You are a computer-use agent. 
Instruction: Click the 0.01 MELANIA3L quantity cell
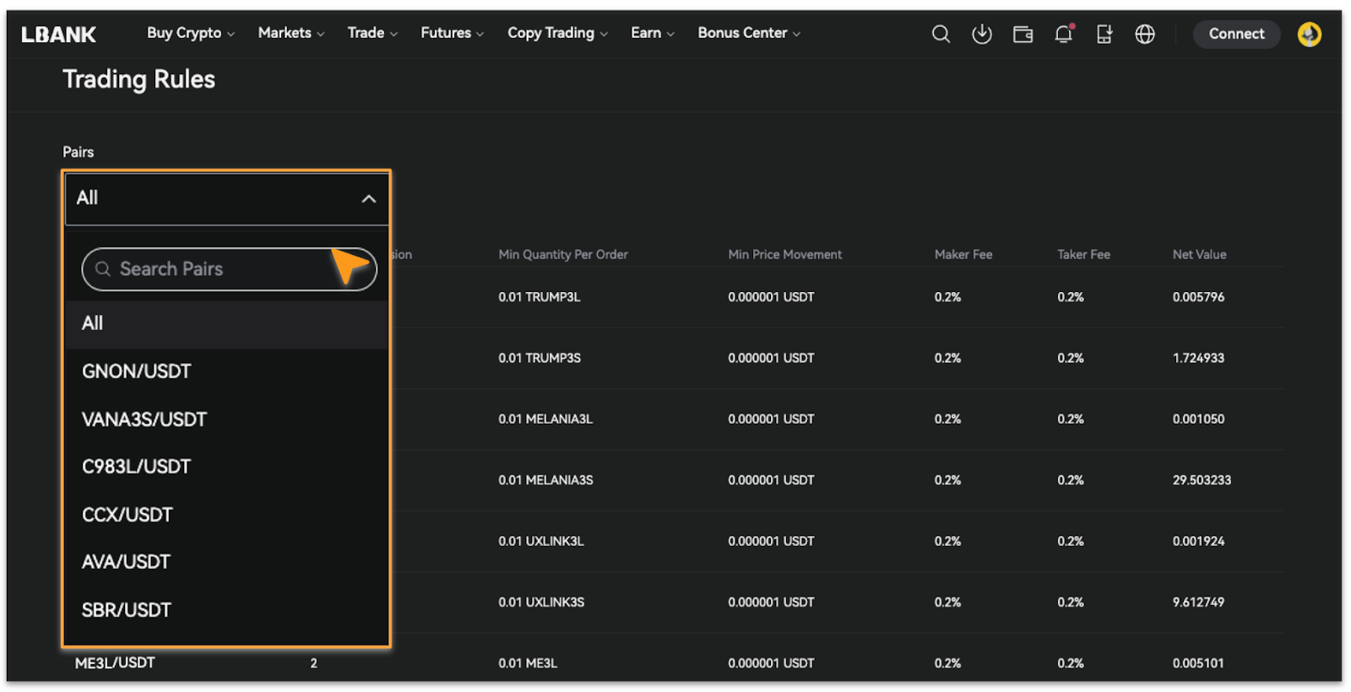click(545, 419)
